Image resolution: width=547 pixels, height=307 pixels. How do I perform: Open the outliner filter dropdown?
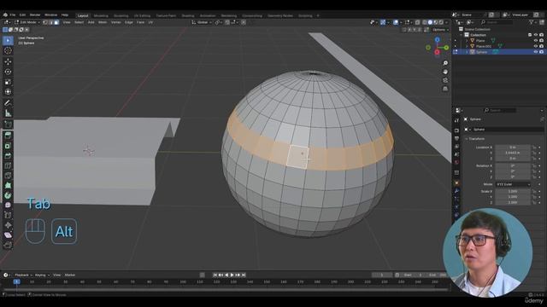533,22
